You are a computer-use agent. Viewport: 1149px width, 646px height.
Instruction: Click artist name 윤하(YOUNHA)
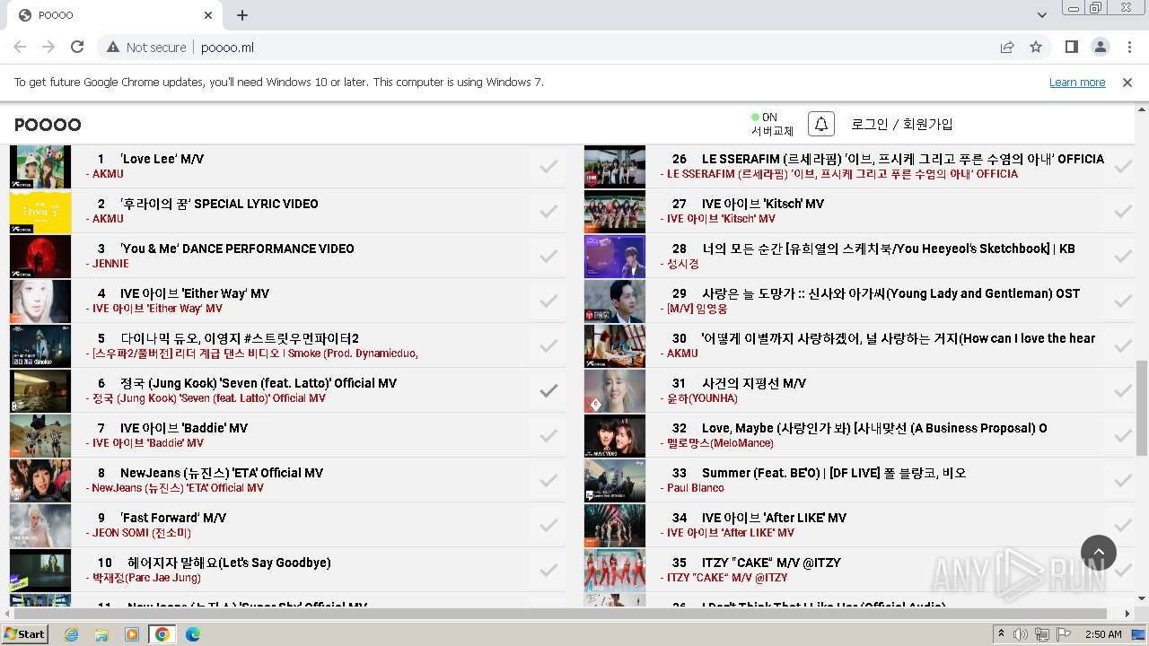click(x=702, y=398)
